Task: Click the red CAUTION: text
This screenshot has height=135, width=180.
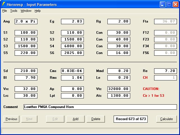Action: [151, 89]
